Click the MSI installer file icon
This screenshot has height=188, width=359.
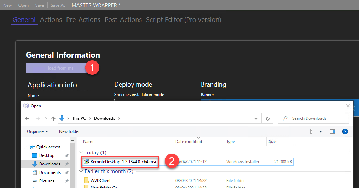86,162
